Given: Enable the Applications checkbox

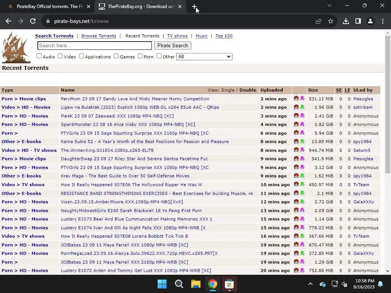Looking at the screenshot, I should pos(81,56).
